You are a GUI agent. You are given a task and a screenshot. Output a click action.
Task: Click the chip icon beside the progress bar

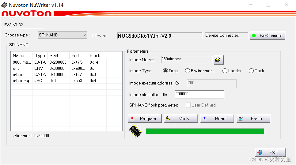pyautogui.click(x=135, y=131)
